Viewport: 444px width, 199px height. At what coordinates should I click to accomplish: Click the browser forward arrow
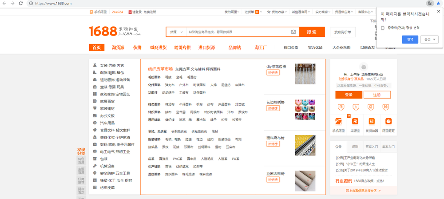[12, 4]
